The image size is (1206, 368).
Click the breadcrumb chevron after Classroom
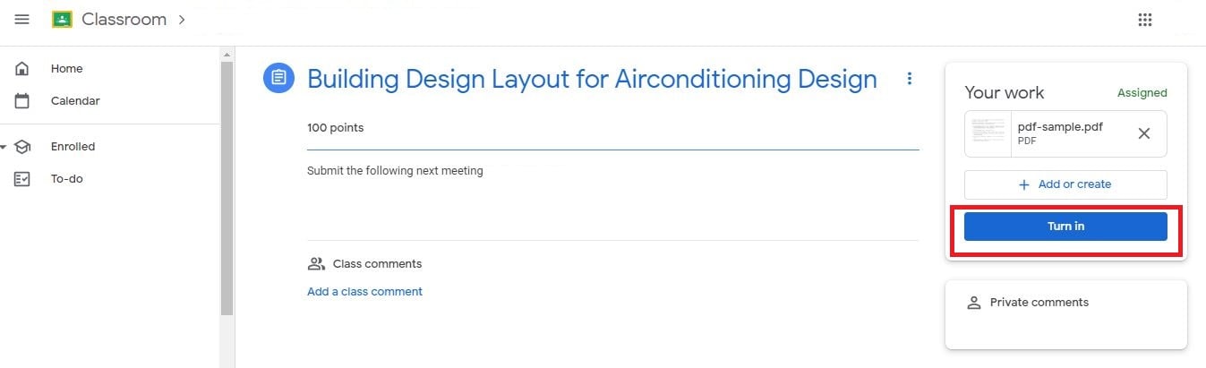182,20
